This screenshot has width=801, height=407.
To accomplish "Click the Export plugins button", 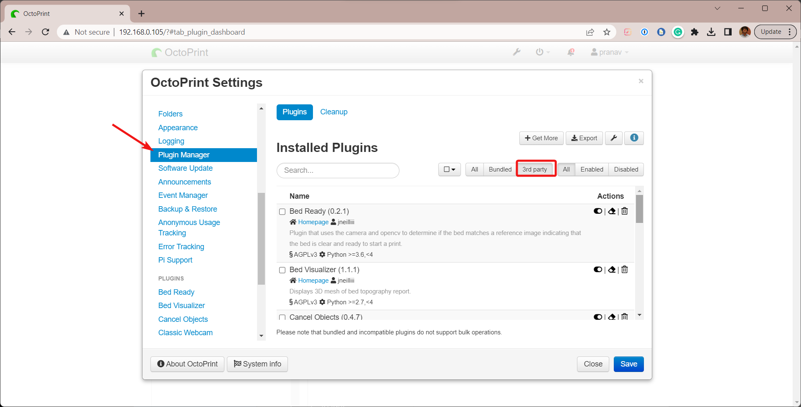I will pyautogui.click(x=584, y=138).
